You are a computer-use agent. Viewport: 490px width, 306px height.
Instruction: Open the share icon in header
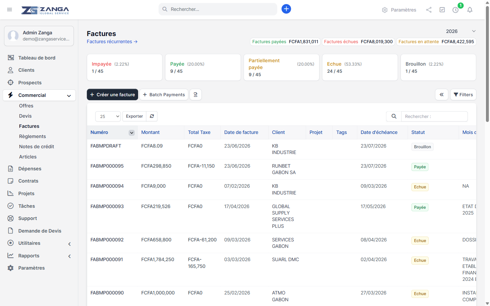[x=429, y=10]
